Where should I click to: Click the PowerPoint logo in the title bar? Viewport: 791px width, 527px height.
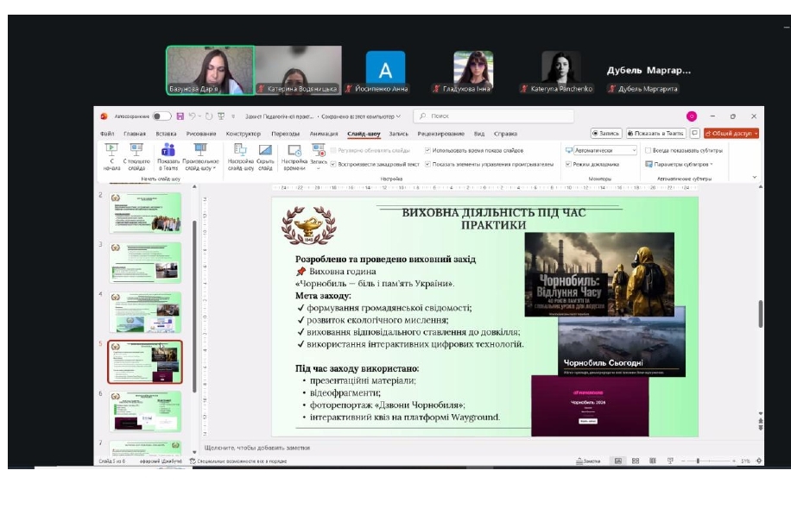coord(104,116)
